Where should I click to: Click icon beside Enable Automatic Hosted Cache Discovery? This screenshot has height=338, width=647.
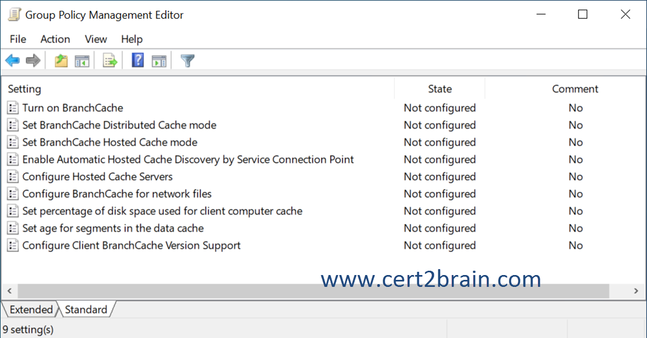pyautogui.click(x=13, y=159)
